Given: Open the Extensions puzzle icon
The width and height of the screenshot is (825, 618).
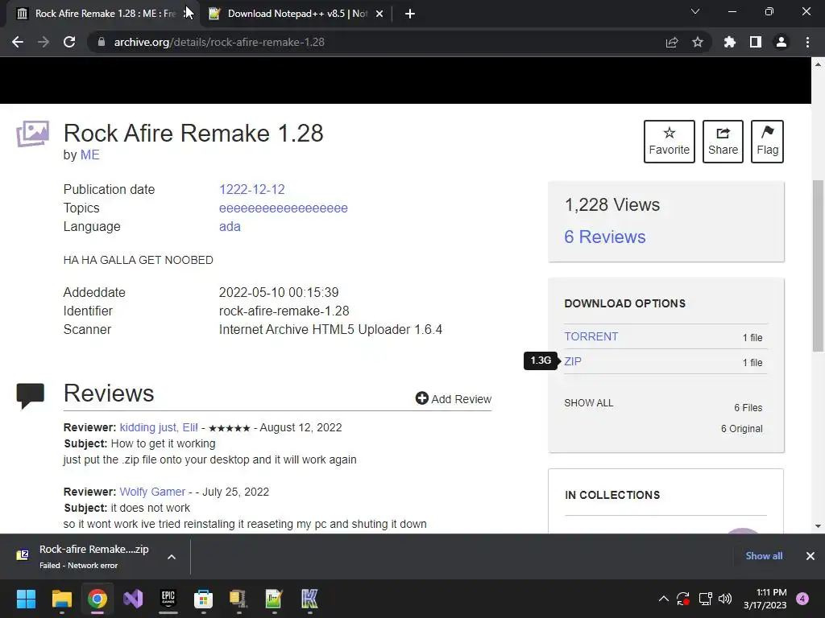Looking at the screenshot, I should 729,42.
